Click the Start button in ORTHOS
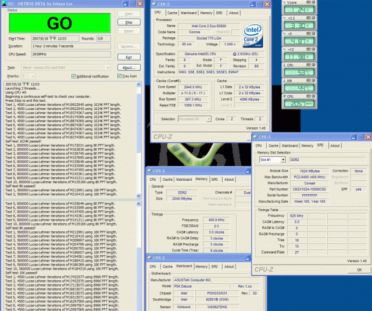The width and height of the screenshot is (372, 311). (129, 14)
